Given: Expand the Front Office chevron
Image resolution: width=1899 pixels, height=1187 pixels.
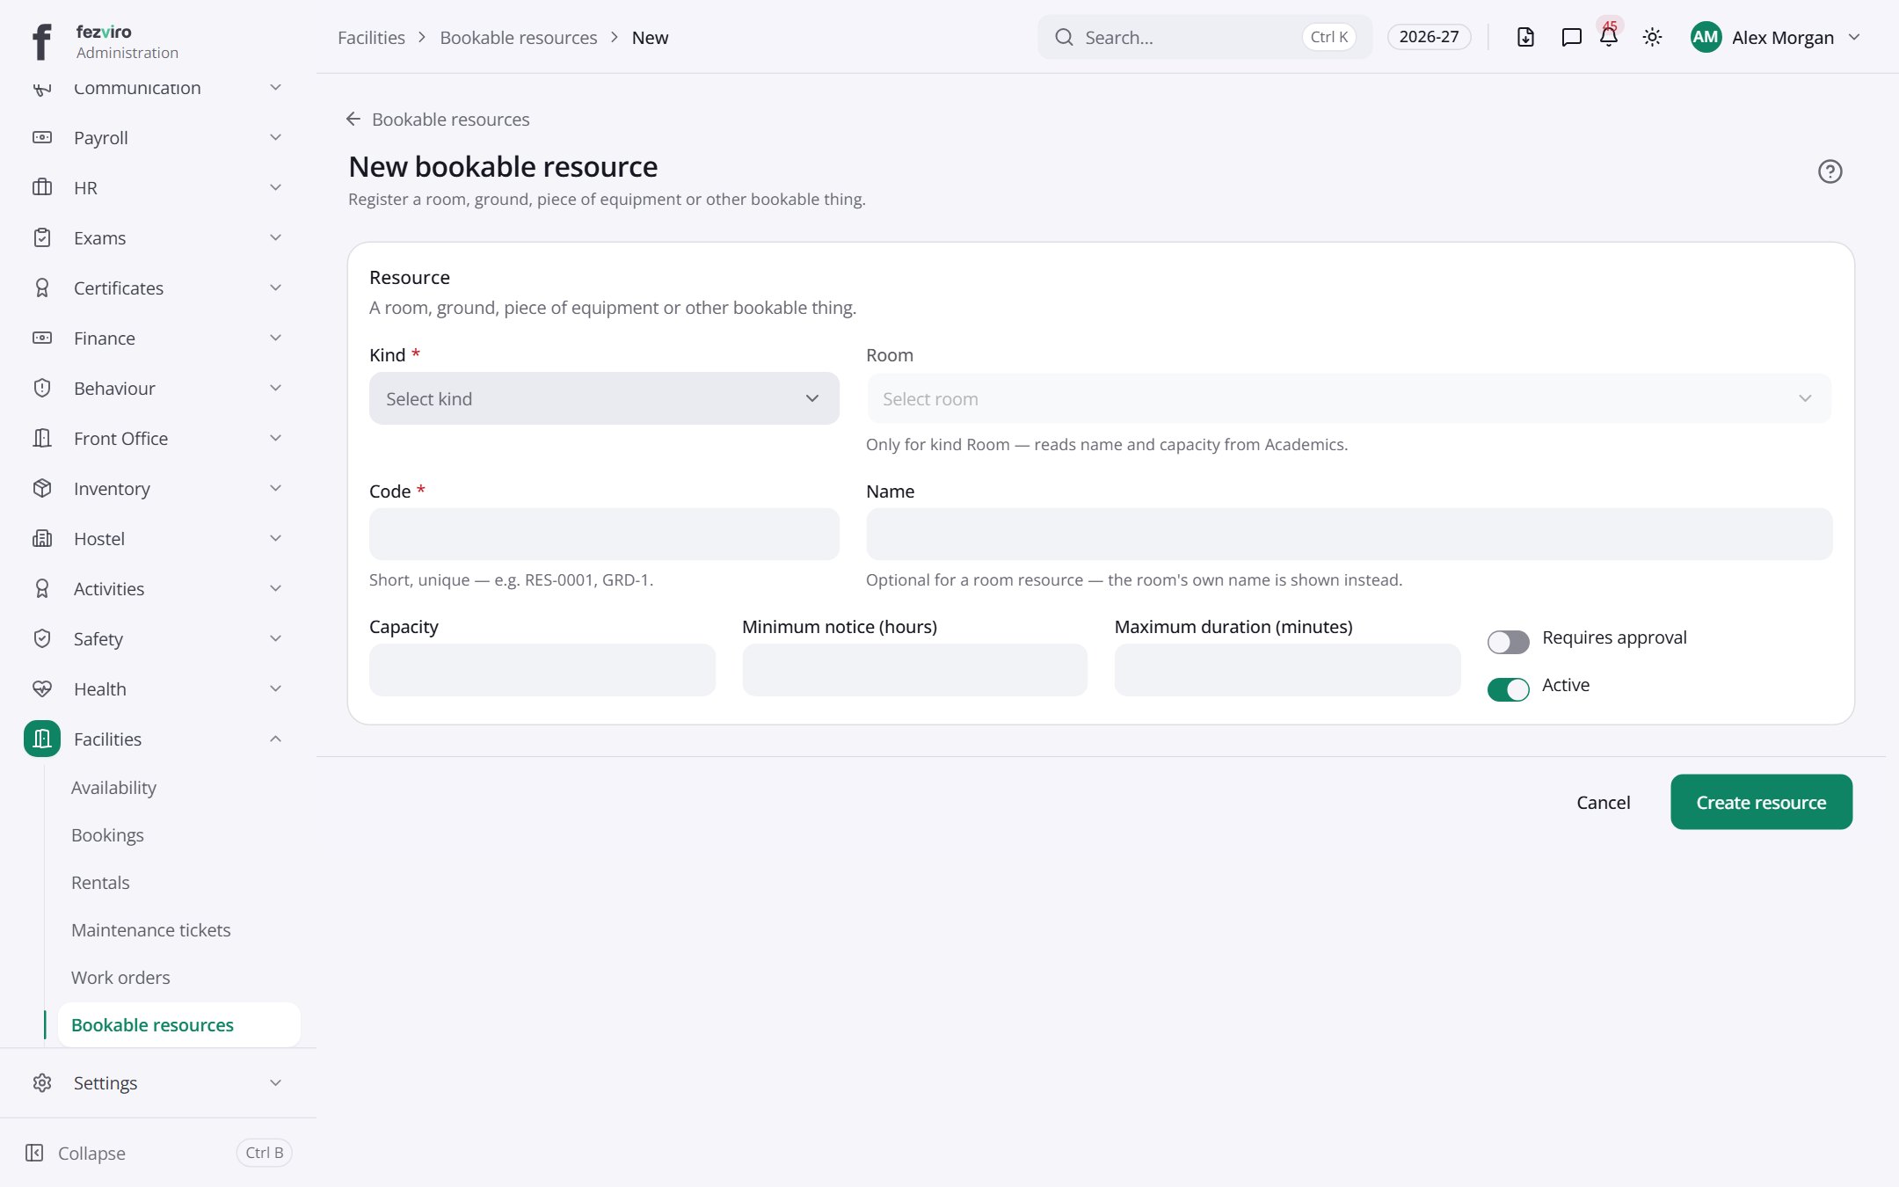Looking at the screenshot, I should click(275, 438).
